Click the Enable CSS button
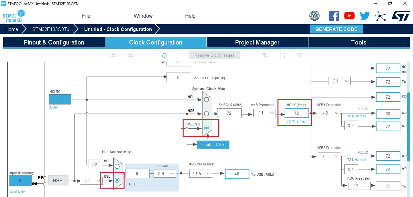The width and height of the screenshot is (413, 197). pyautogui.click(x=213, y=144)
